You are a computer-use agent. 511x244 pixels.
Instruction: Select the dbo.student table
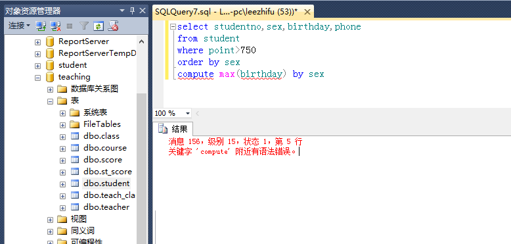[x=106, y=183]
